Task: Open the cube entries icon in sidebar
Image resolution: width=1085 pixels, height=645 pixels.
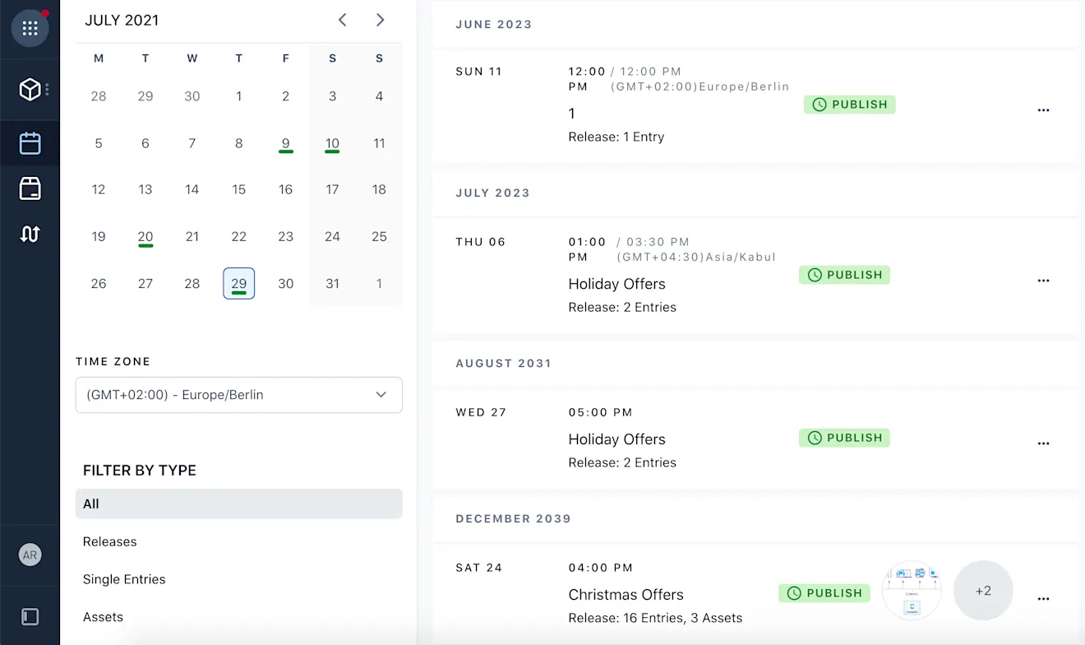Action: (30, 90)
